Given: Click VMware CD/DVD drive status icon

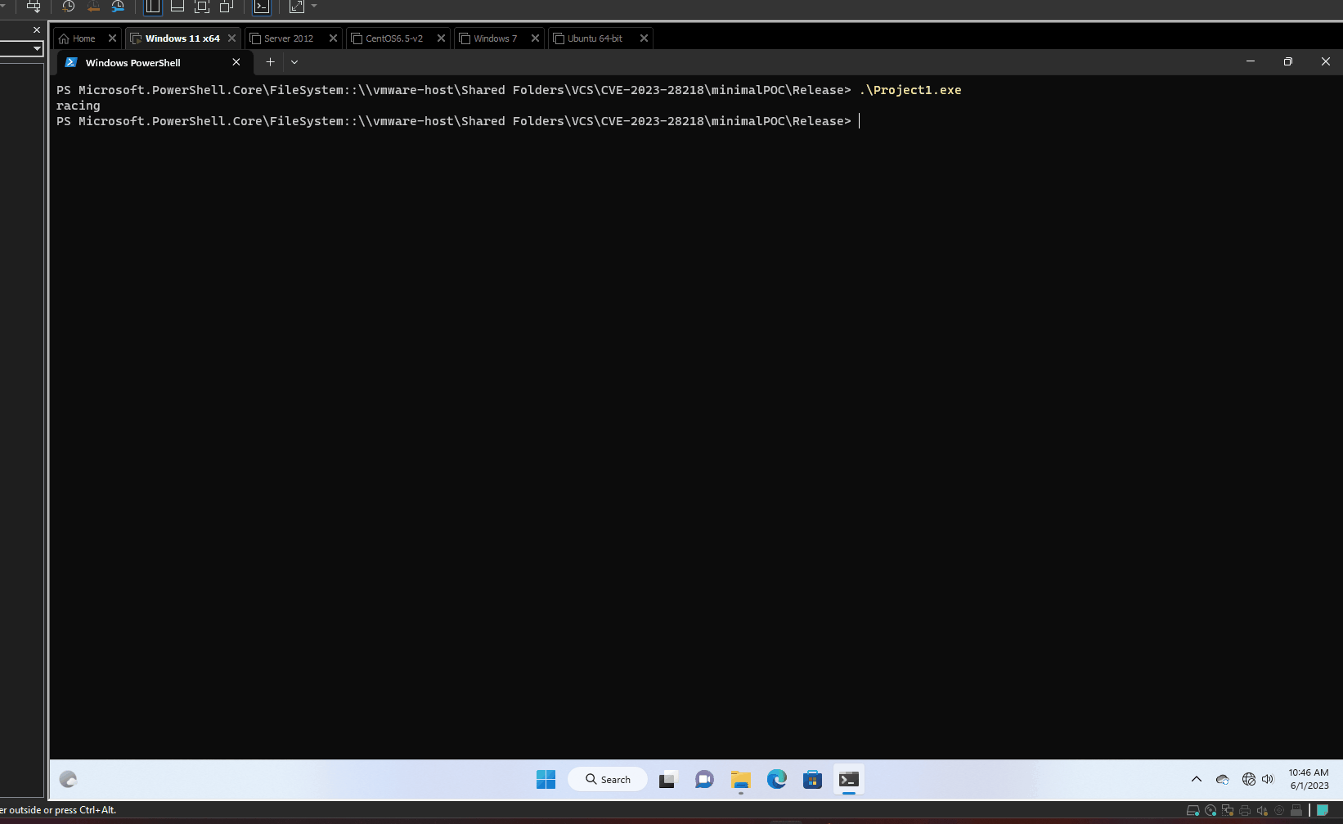Looking at the screenshot, I should click(1210, 811).
